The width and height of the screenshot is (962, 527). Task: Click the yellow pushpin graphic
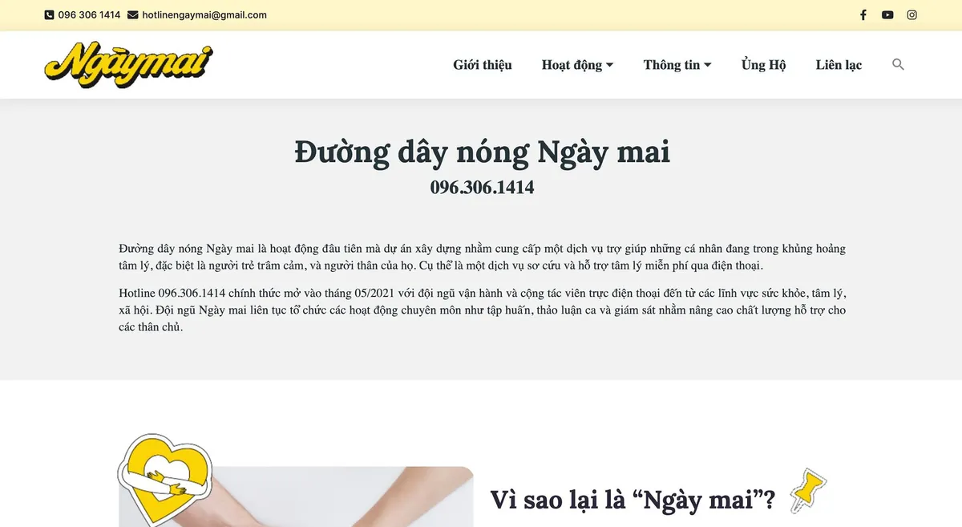tap(807, 492)
